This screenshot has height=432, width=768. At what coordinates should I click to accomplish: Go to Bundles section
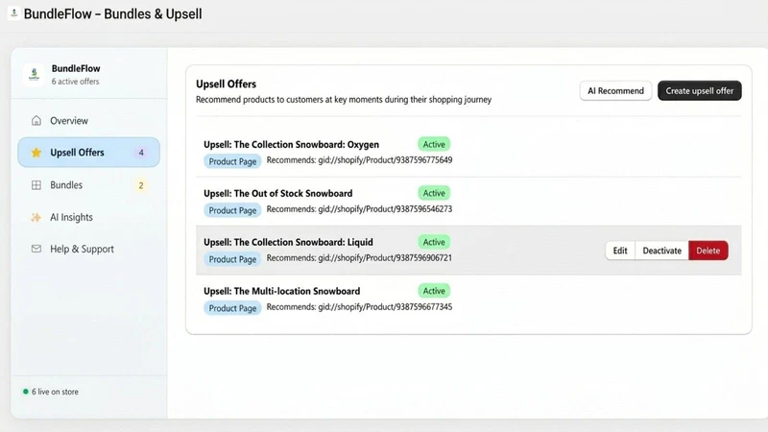[88, 185]
